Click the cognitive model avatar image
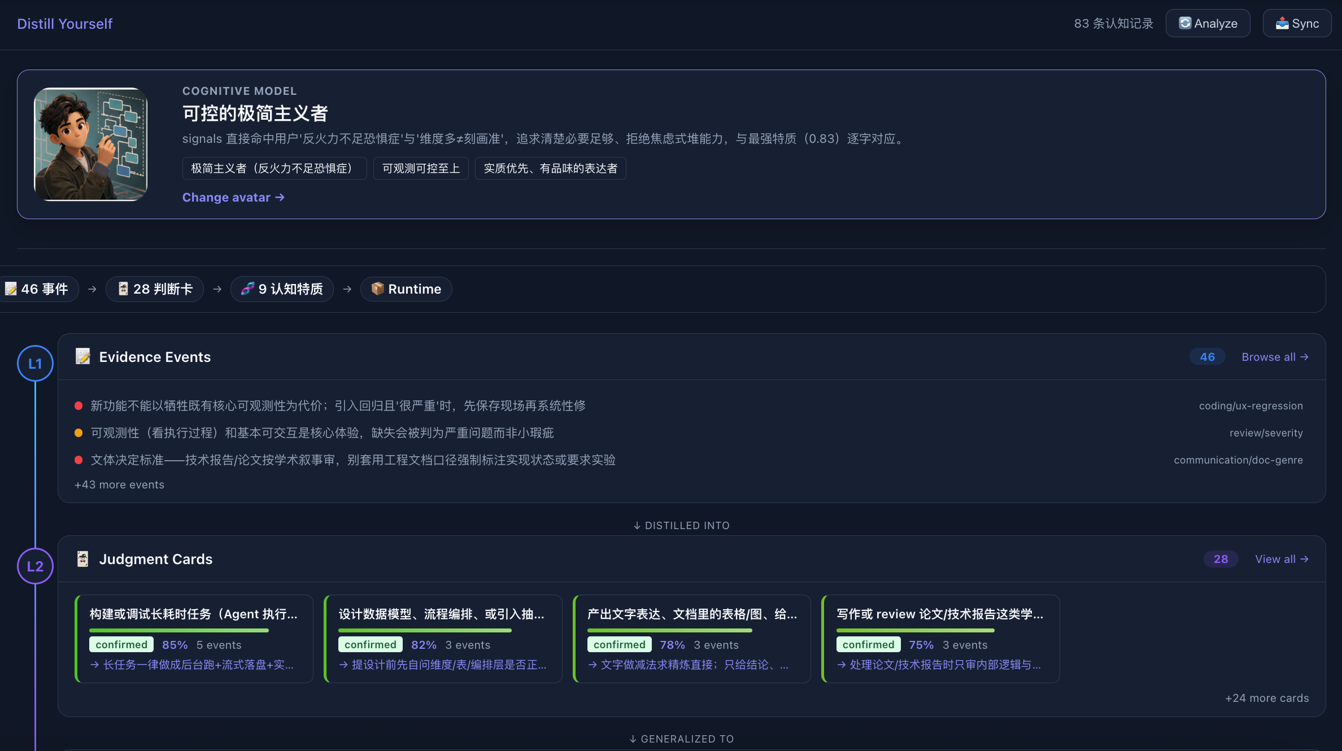 tap(91, 144)
